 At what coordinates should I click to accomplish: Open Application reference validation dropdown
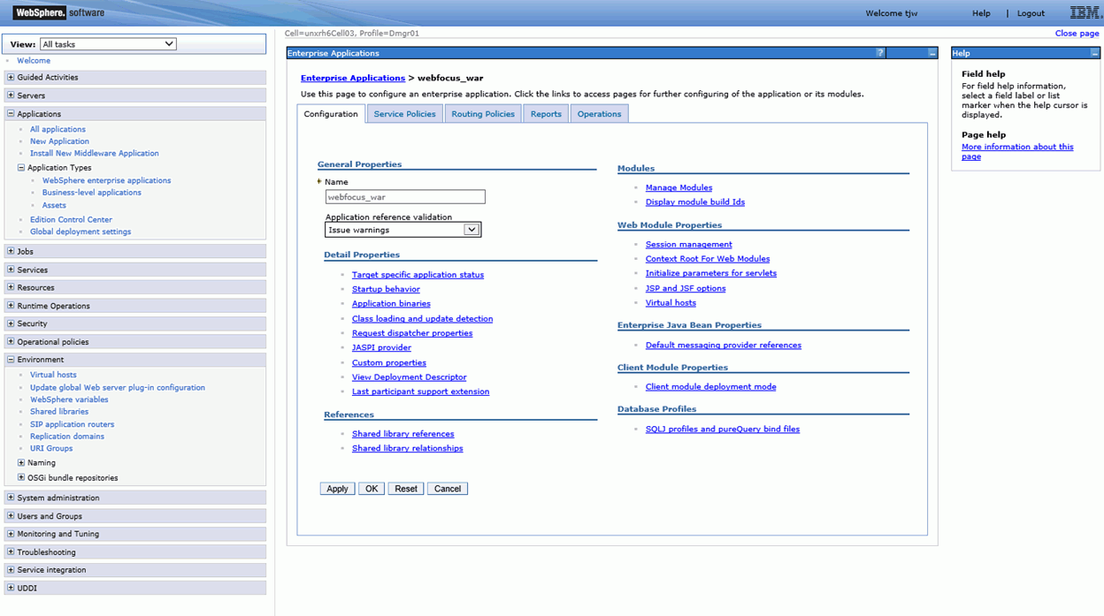pyautogui.click(x=402, y=230)
